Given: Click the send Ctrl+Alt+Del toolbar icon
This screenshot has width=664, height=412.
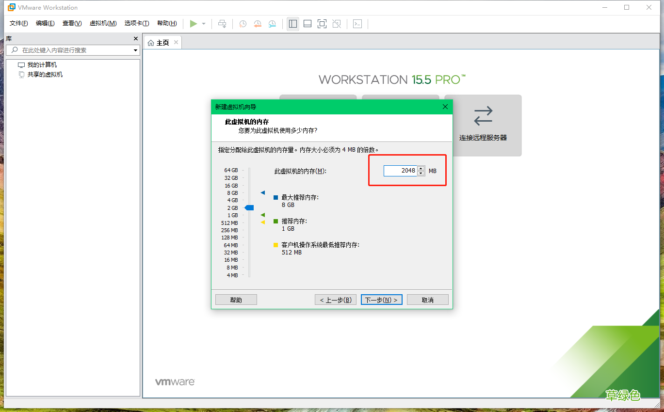Looking at the screenshot, I should click(222, 23).
